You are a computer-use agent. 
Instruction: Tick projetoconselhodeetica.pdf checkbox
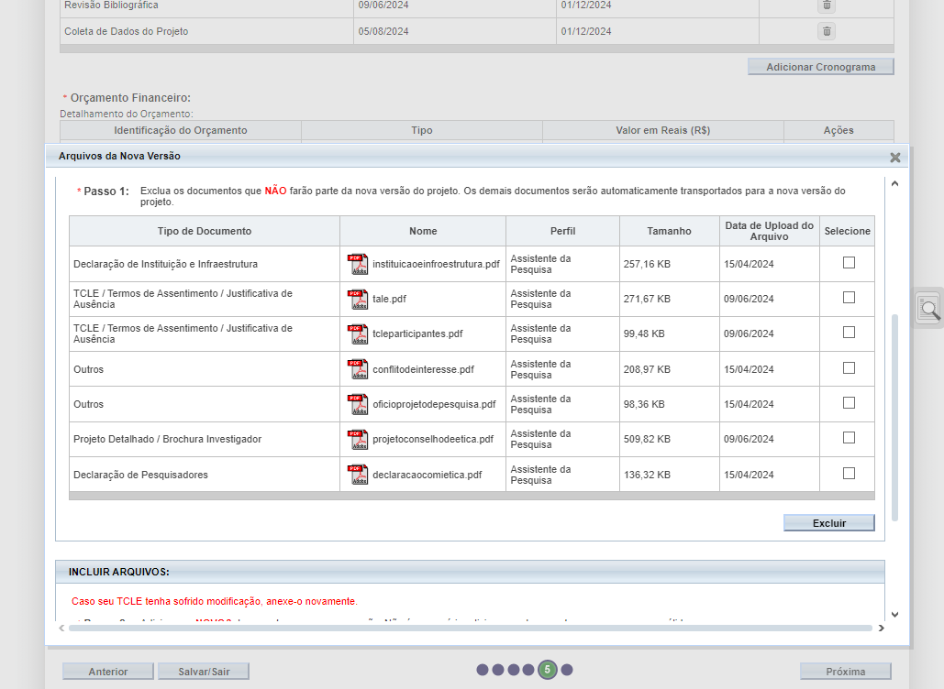click(849, 438)
